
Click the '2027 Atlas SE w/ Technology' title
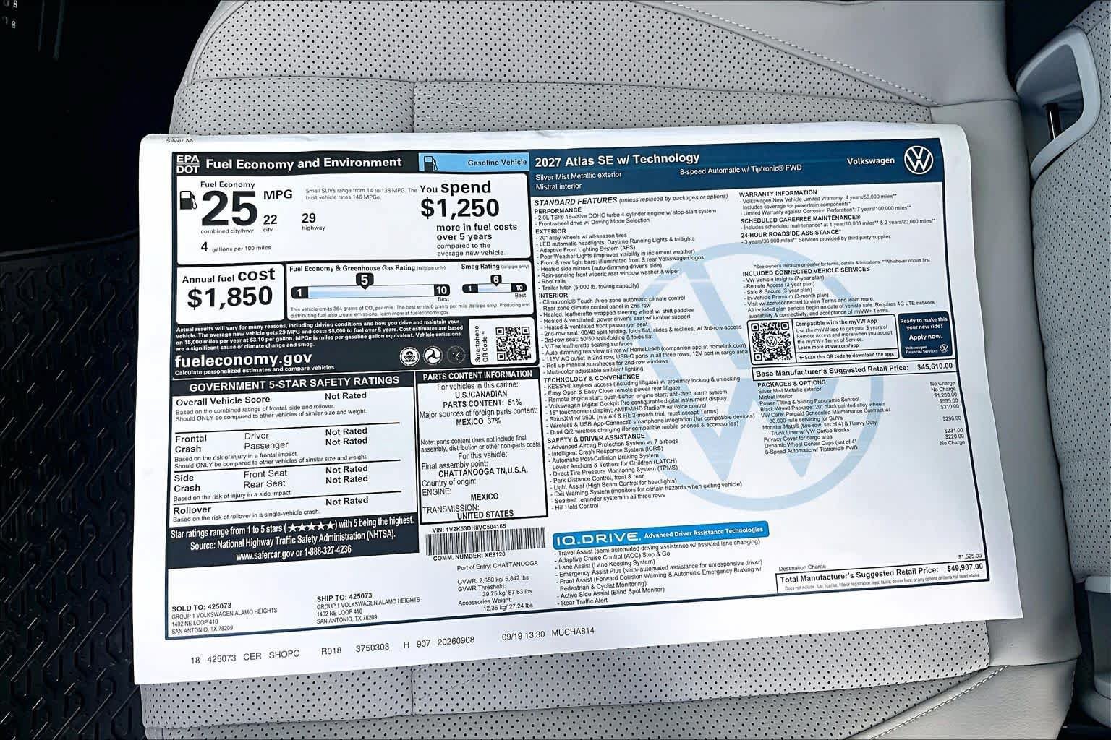pyautogui.click(x=618, y=158)
